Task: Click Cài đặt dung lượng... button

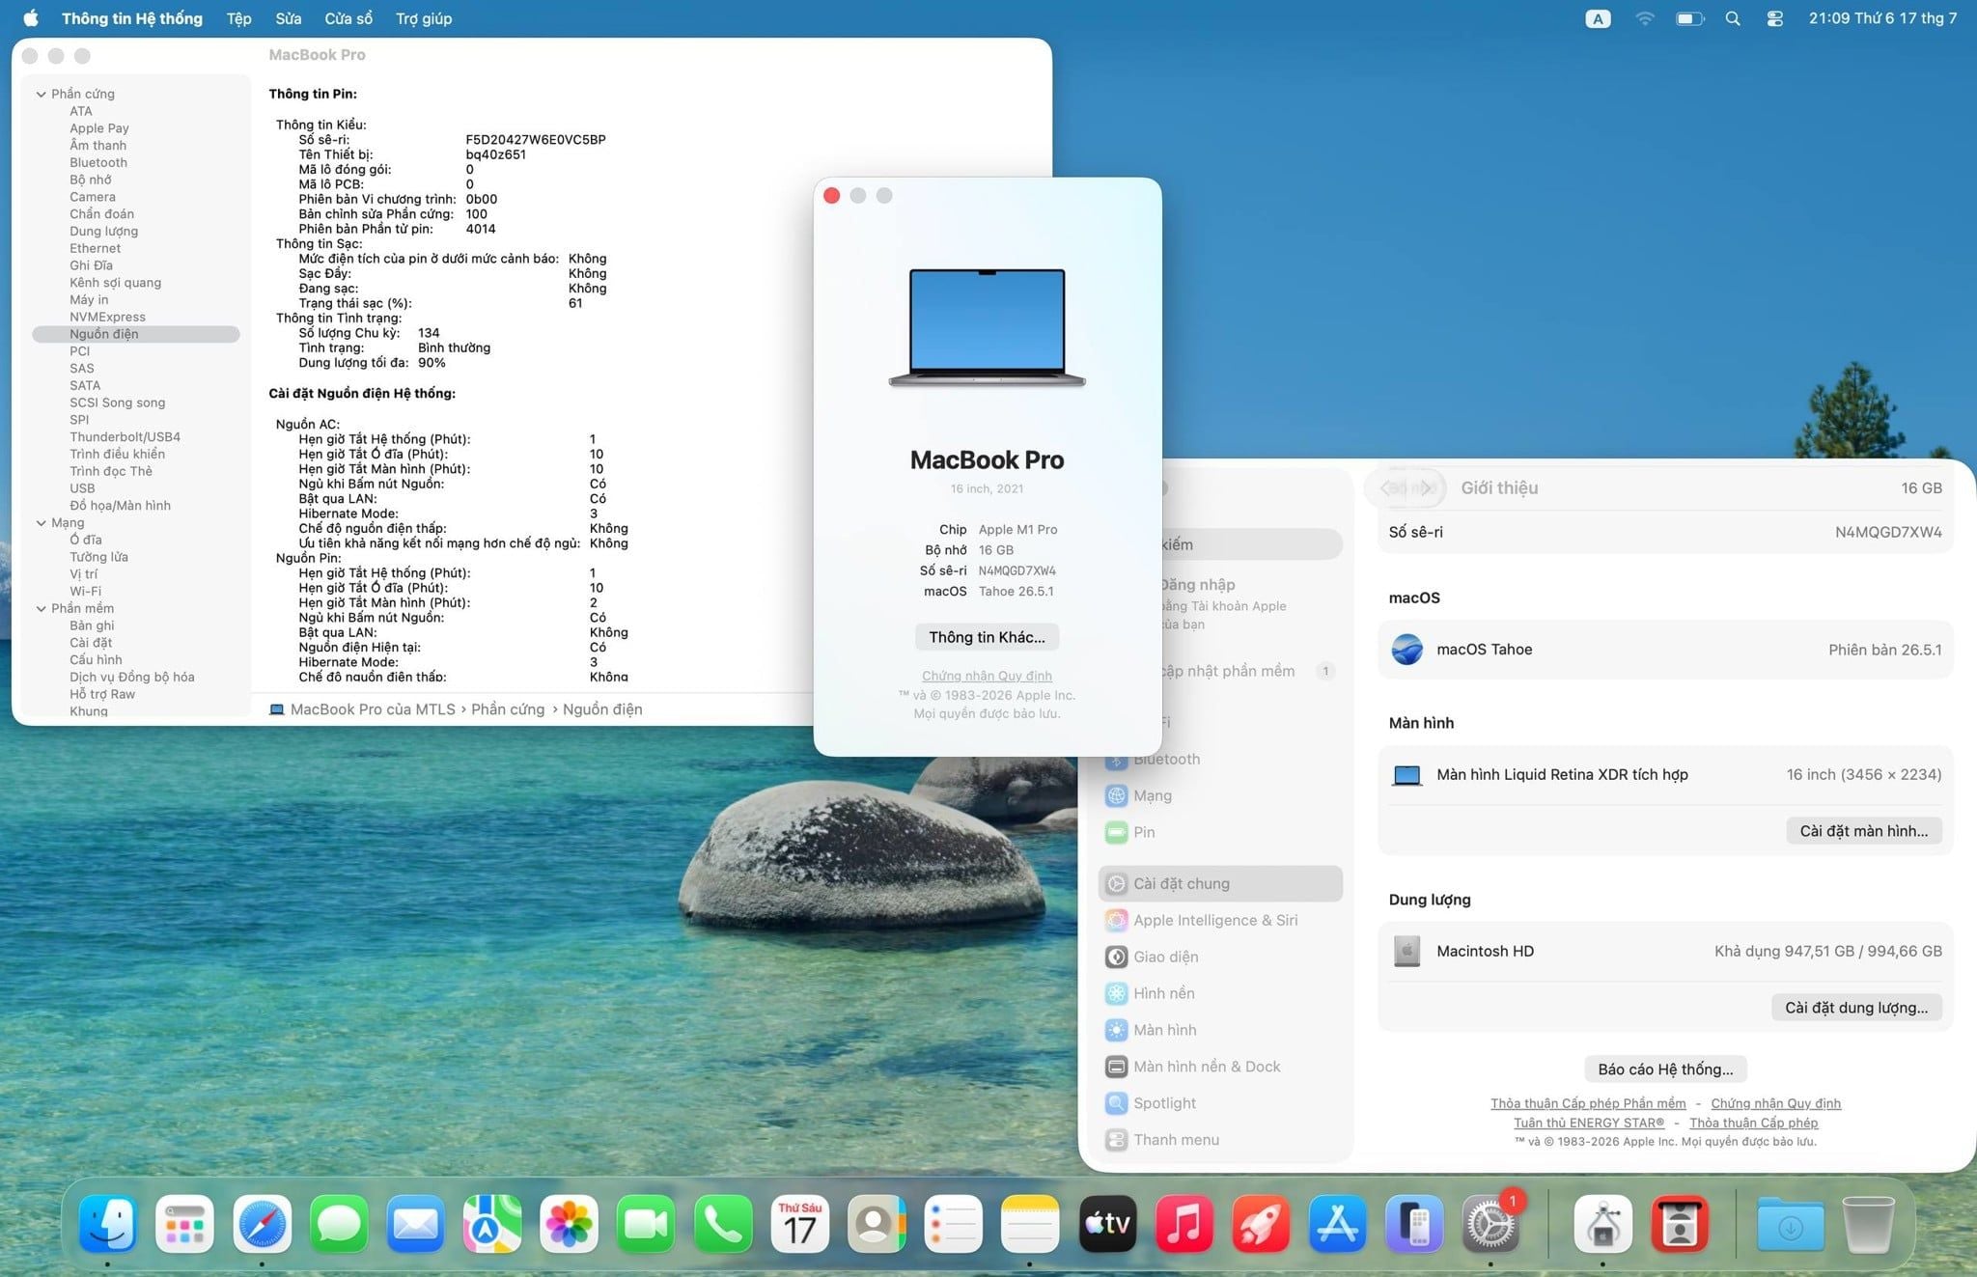Action: [1856, 1008]
